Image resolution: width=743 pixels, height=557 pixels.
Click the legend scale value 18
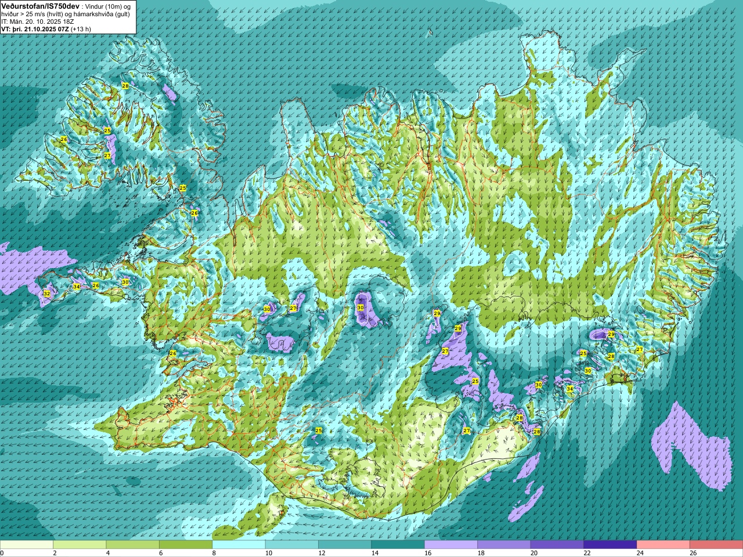tap(481, 553)
